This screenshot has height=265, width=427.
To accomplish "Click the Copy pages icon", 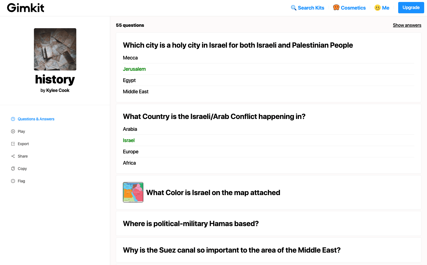I will [x=13, y=169].
